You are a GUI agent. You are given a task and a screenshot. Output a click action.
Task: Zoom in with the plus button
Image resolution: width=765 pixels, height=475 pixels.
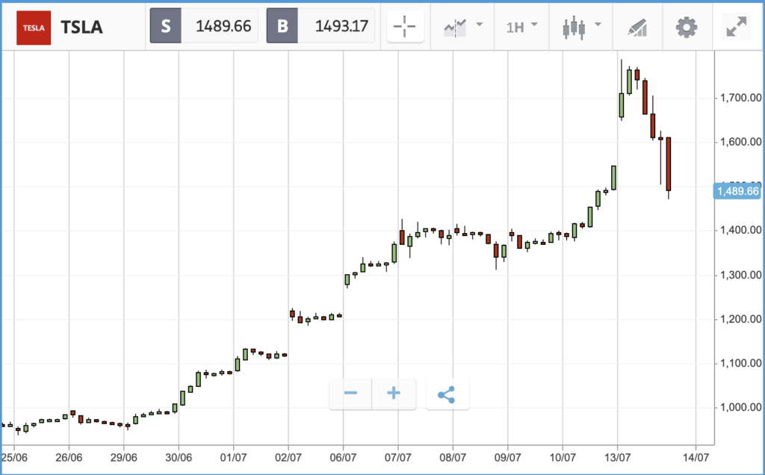pyautogui.click(x=394, y=394)
